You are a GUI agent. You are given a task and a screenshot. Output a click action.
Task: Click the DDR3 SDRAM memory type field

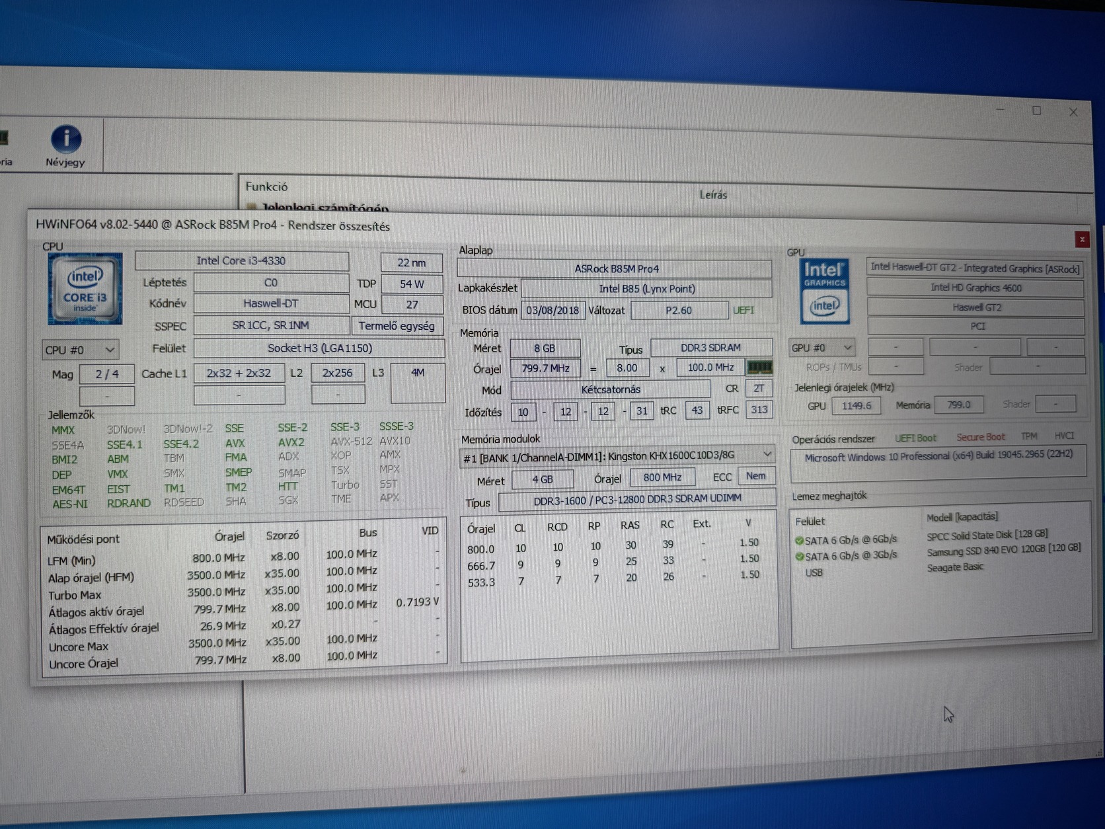pos(711,348)
